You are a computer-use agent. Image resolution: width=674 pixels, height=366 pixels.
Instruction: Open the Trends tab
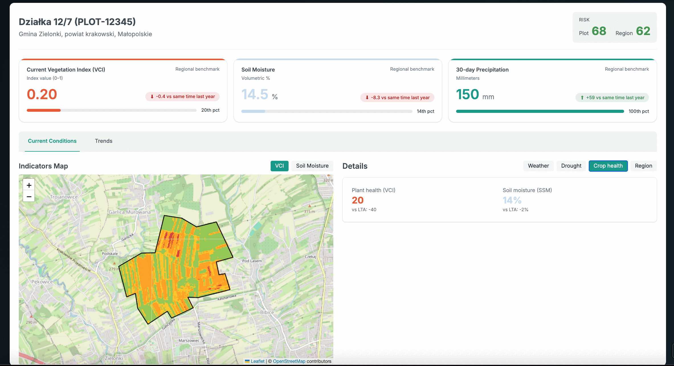tap(103, 141)
